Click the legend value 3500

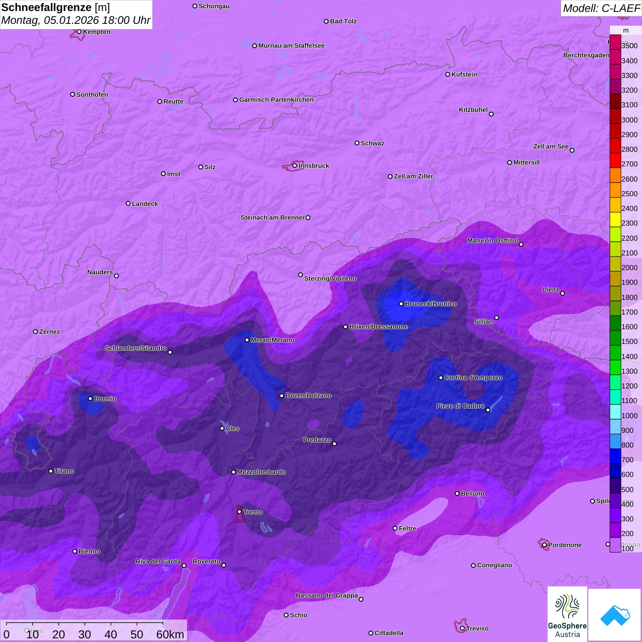pyautogui.click(x=629, y=46)
